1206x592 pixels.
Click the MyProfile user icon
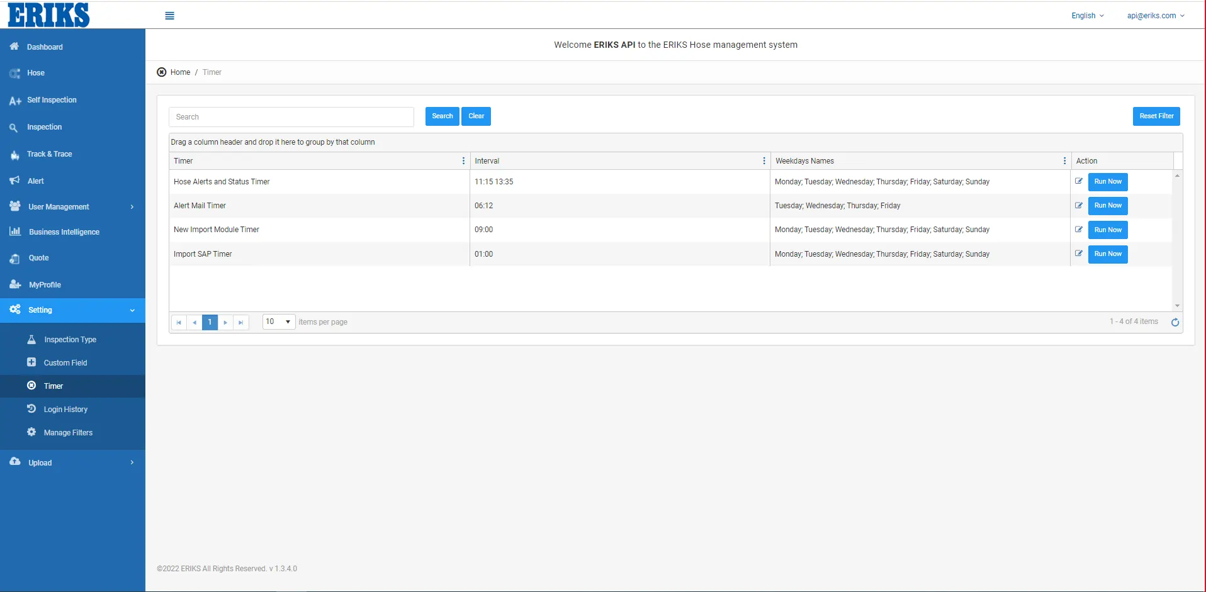pos(15,284)
